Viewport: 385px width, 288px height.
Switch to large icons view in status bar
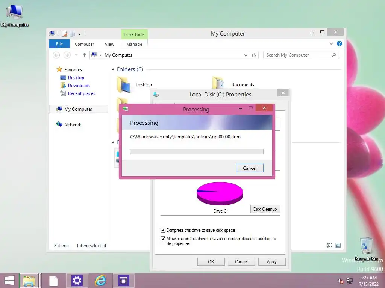pos(338,245)
